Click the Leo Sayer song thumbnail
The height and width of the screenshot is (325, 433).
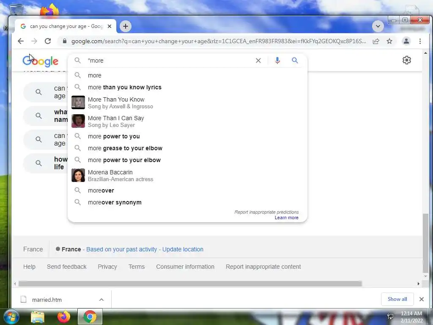coord(78,121)
